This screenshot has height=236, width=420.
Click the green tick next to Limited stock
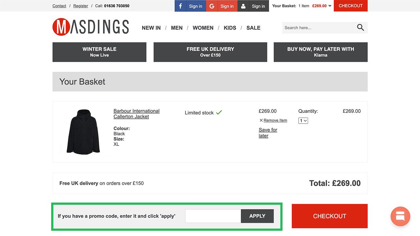[x=219, y=112]
